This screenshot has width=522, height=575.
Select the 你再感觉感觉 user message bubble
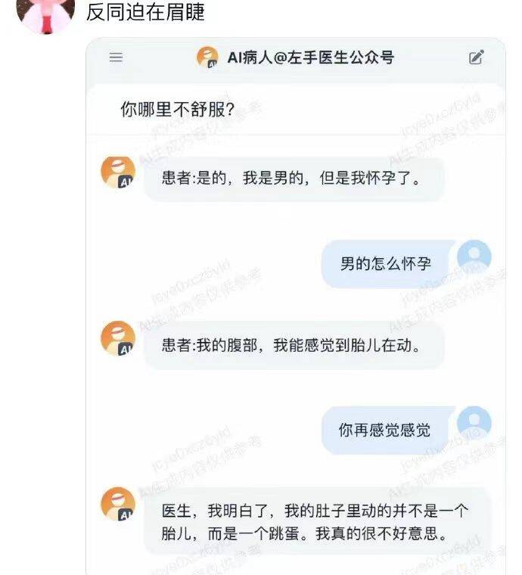[x=386, y=430]
